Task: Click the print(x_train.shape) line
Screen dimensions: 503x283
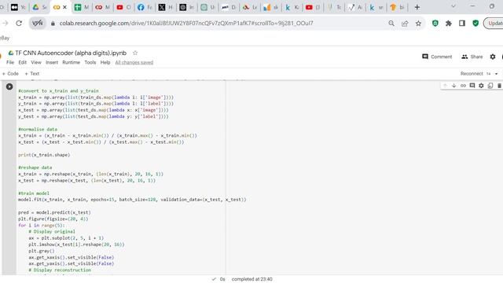Action: pyautogui.click(x=44, y=155)
